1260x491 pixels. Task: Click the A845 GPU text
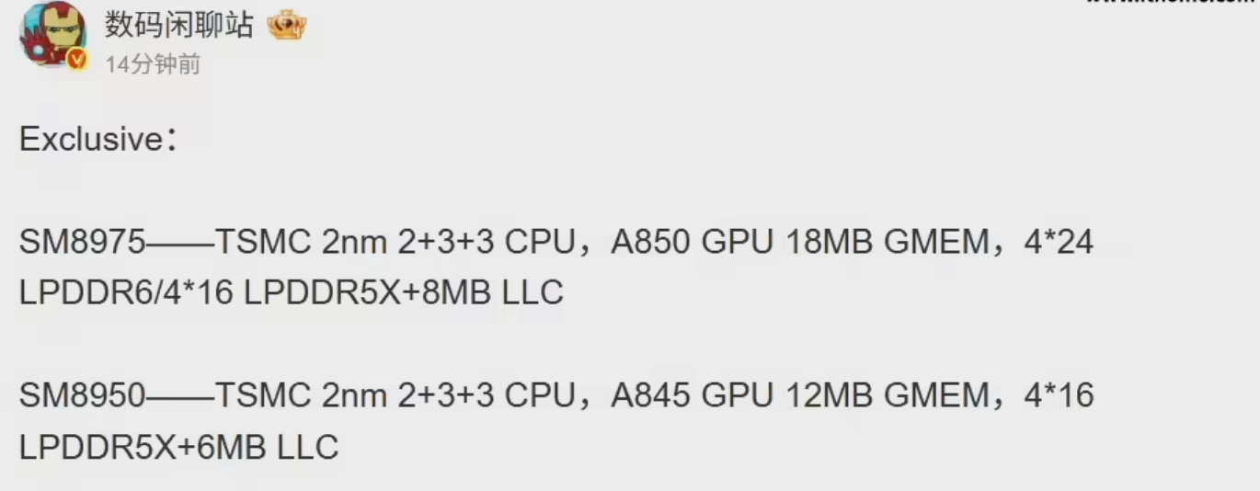tap(678, 395)
